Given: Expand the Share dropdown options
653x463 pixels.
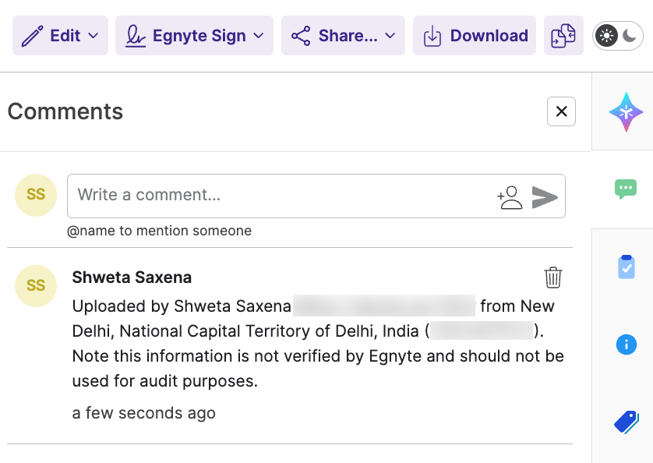Looking at the screenshot, I should coord(343,36).
